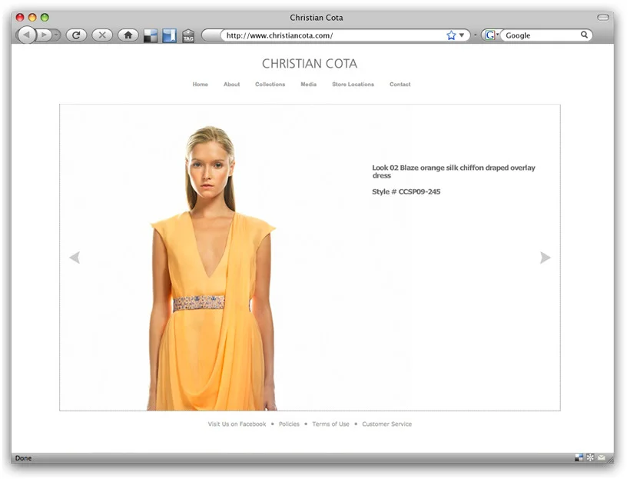Open the Customer Service footer link

387,424
